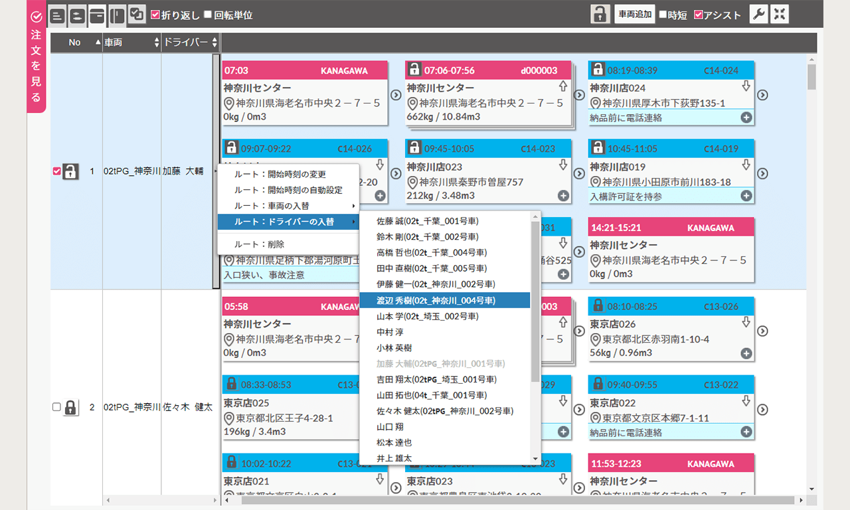850x510 pixels.
Task: Click vehicle 02tPG_神奈川 in row 1
Action: 132,171
